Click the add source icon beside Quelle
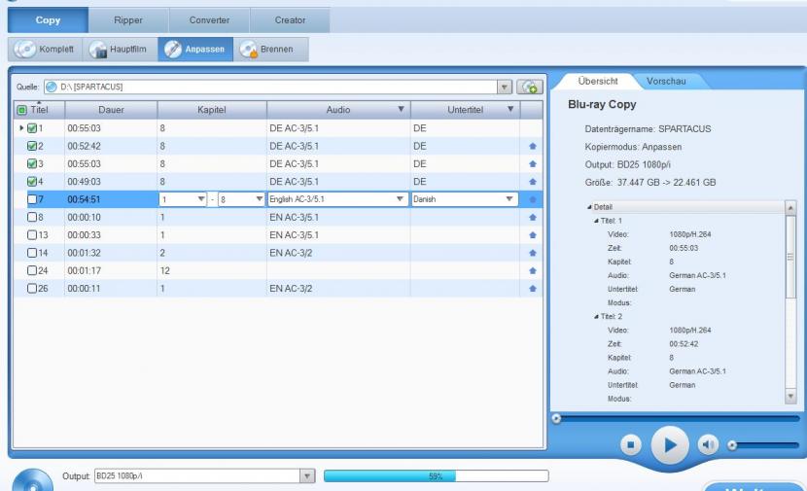Viewport: 807px width, 491px height. click(530, 88)
